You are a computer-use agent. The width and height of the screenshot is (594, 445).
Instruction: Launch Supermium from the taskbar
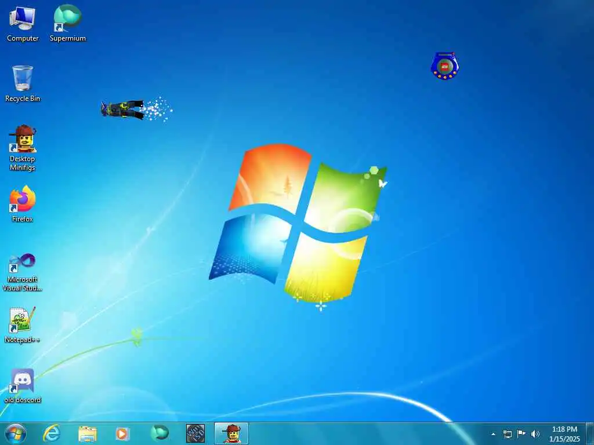160,433
